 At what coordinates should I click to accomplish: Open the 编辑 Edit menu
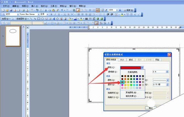(x=16, y=6)
